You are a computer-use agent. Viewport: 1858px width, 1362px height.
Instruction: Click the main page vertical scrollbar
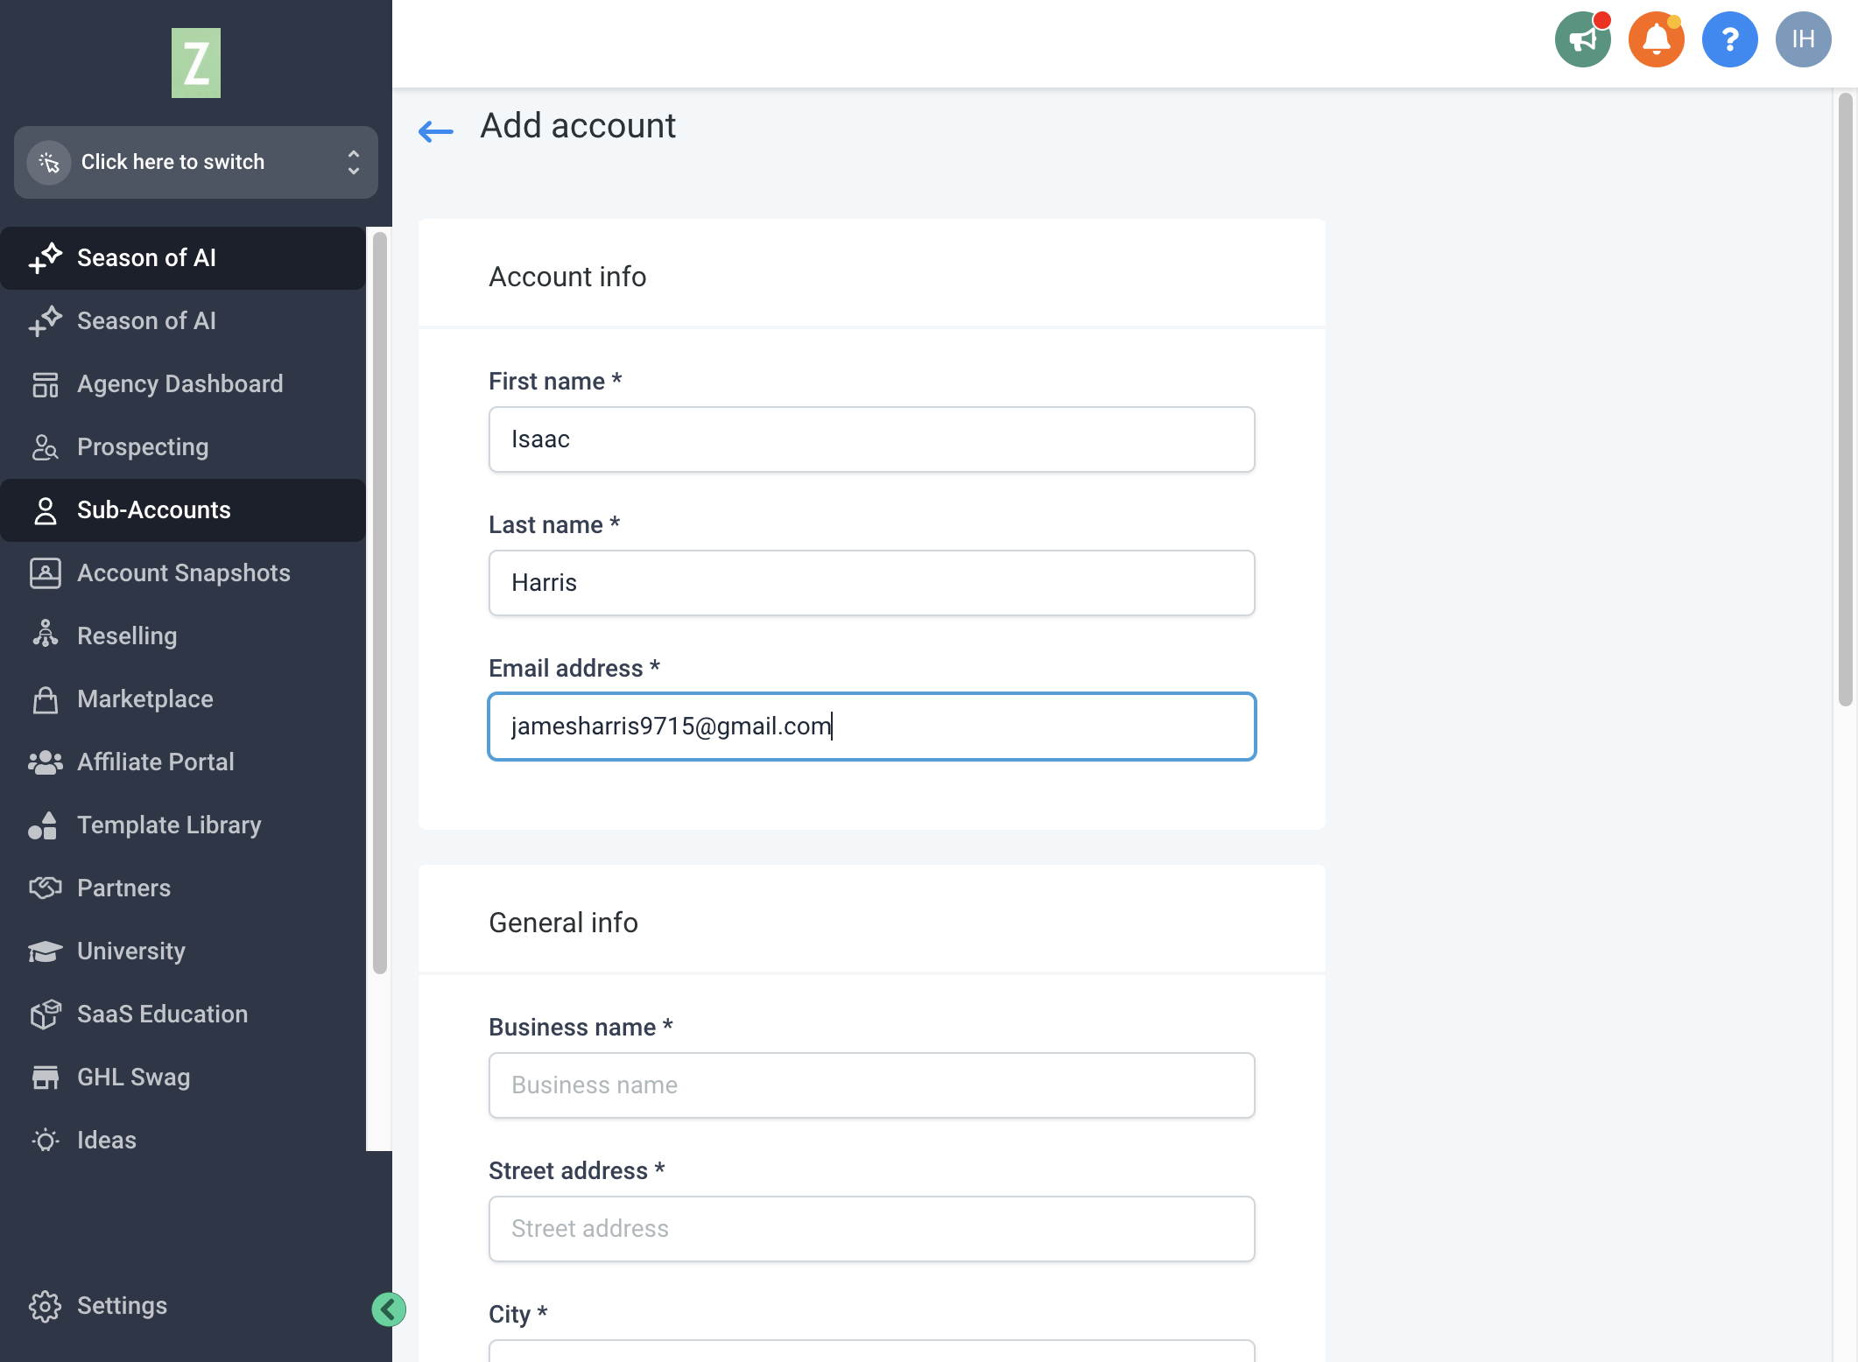click(1845, 398)
